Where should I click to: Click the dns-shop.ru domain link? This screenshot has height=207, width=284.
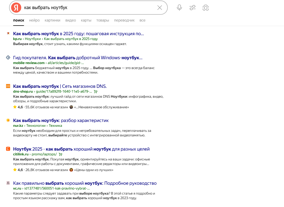pos(23,91)
